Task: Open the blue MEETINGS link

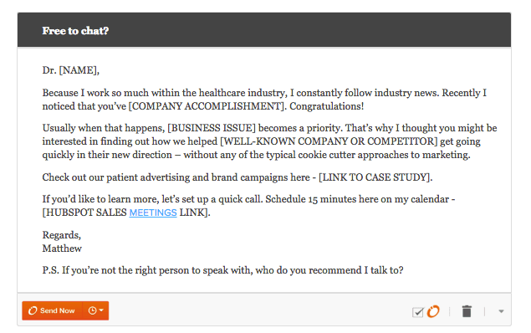Action: (x=153, y=213)
